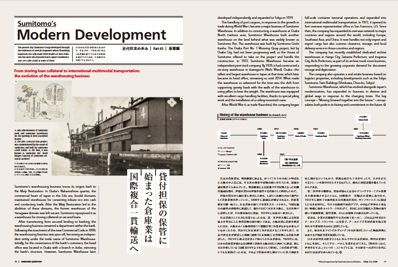The width and height of the screenshot is (398, 267).
Task: Select the 'Part 43' label
Action: [158, 48]
